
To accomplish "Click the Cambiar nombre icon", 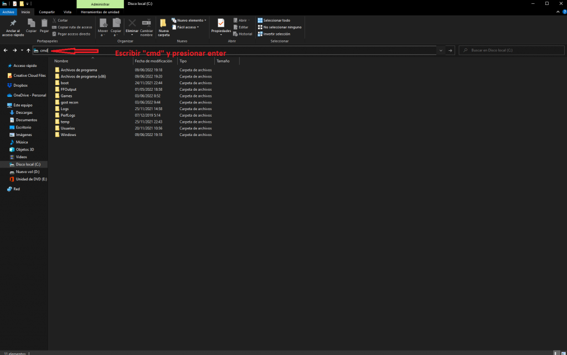I will (146, 23).
